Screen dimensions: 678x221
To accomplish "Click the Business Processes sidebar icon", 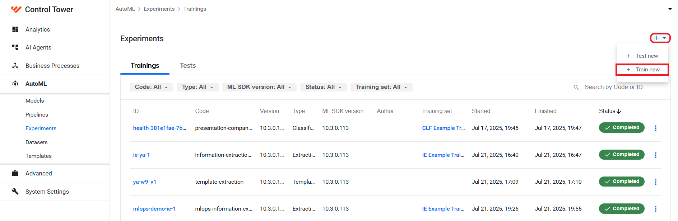I will (x=15, y=66).
